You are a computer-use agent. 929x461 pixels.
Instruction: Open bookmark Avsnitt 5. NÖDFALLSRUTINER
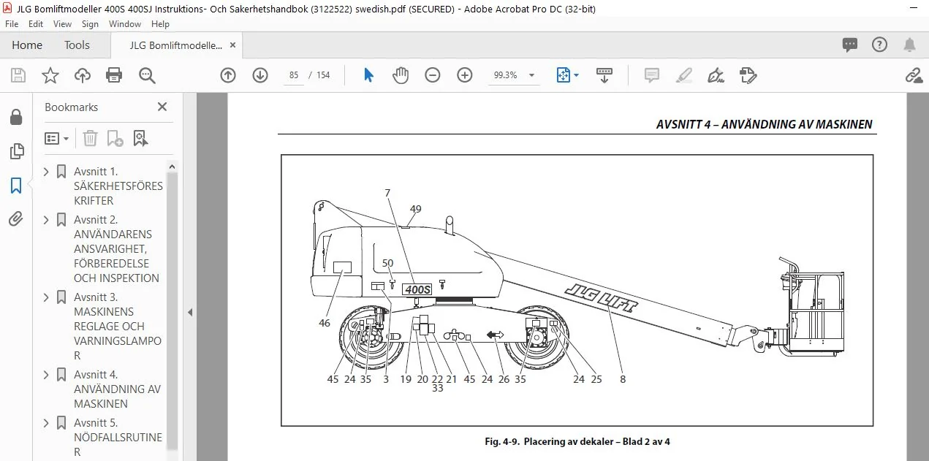tap(118, 438)
